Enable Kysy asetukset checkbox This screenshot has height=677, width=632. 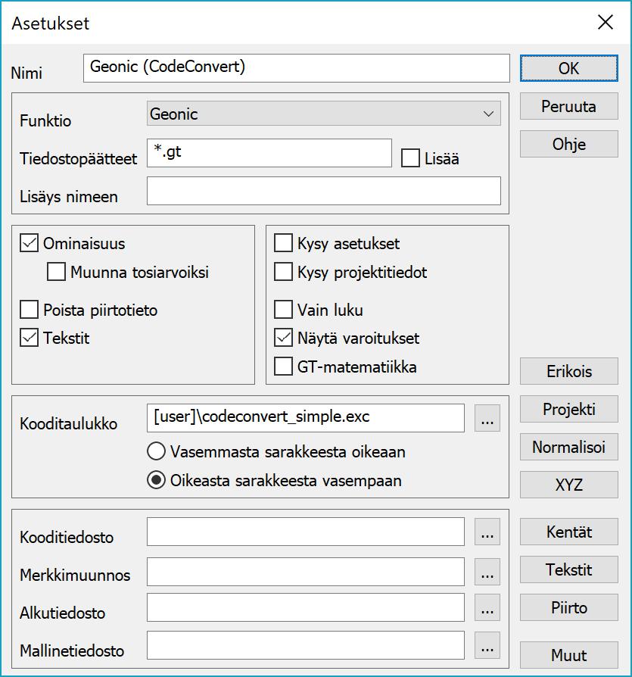[283, 243]
